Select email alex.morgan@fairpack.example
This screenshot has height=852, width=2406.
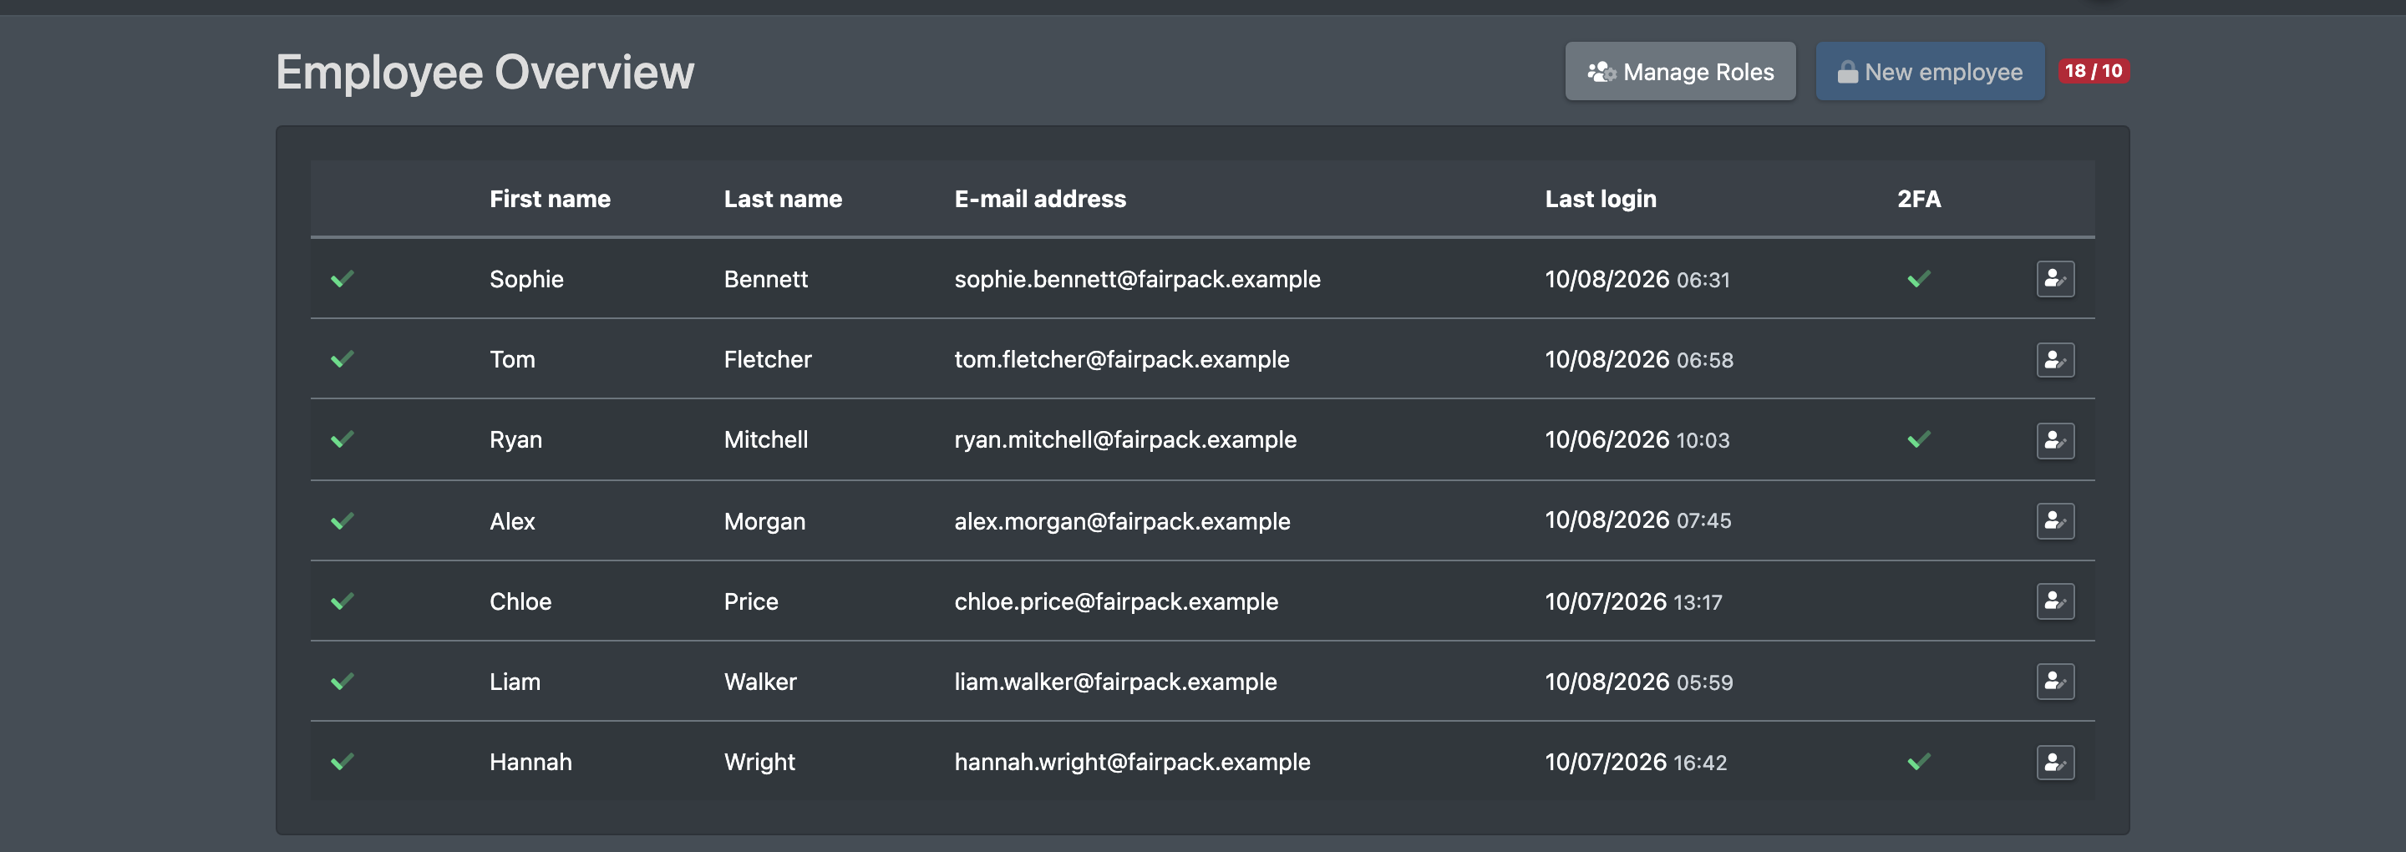(1122, 521)
